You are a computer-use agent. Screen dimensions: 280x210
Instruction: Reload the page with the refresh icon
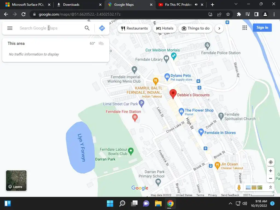24,14
